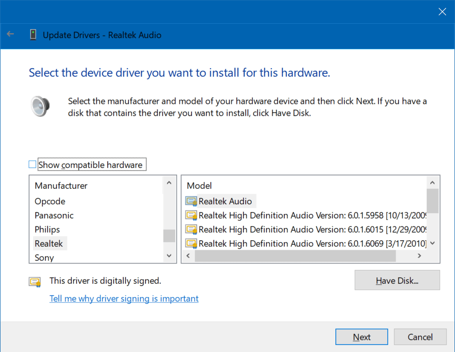This screenshot has width=455, height=352.
Task: Click left arrow of Model horizontal scrollbar
Action: click(x=188, y=256)
